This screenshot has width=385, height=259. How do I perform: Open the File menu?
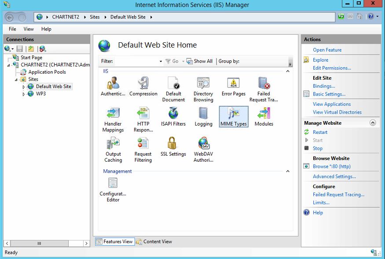(12, 29)
